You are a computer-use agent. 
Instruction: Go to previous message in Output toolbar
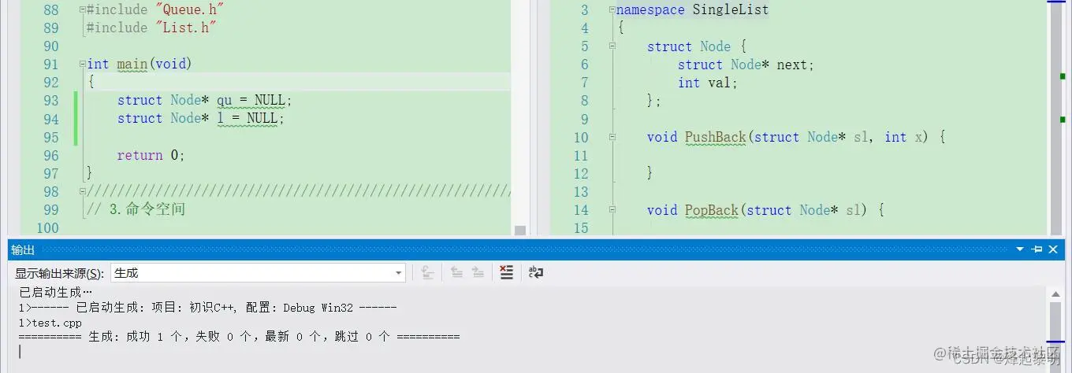click(x=456, y=272)
